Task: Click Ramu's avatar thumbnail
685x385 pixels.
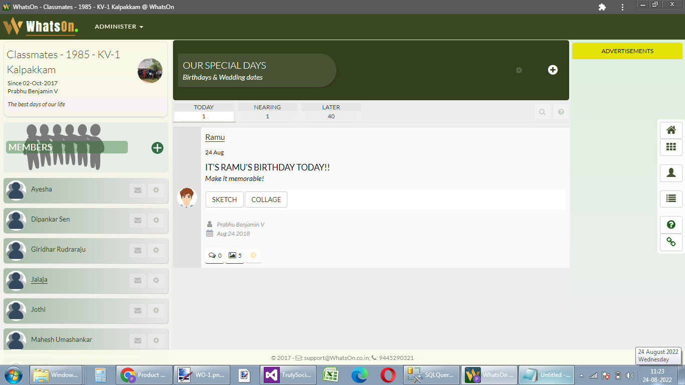Action: (x=187, y=198)
